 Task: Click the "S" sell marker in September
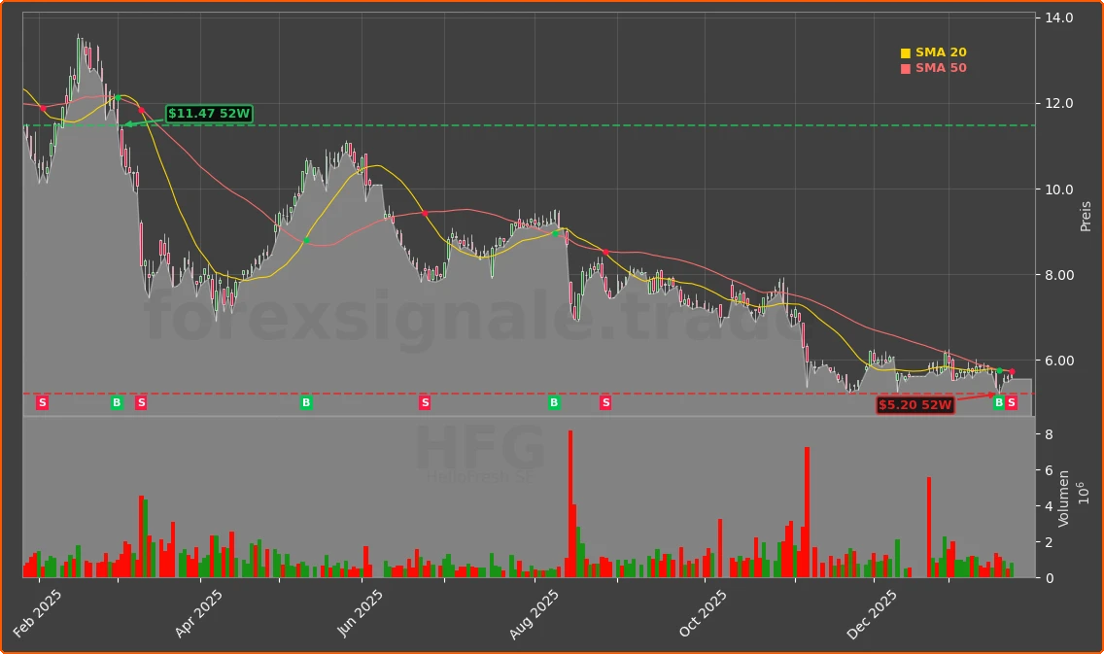604,402
